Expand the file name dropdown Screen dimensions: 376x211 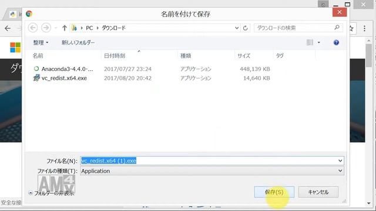click(x=340, y=161)
